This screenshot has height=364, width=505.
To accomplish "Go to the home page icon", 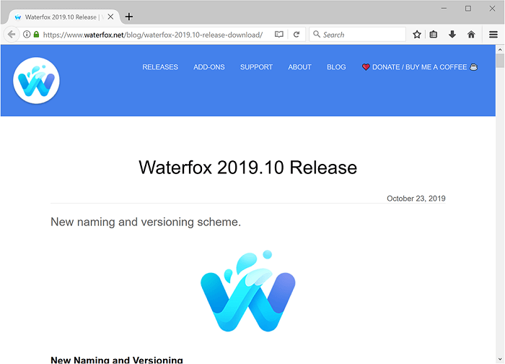I will (x=471, y=34).
